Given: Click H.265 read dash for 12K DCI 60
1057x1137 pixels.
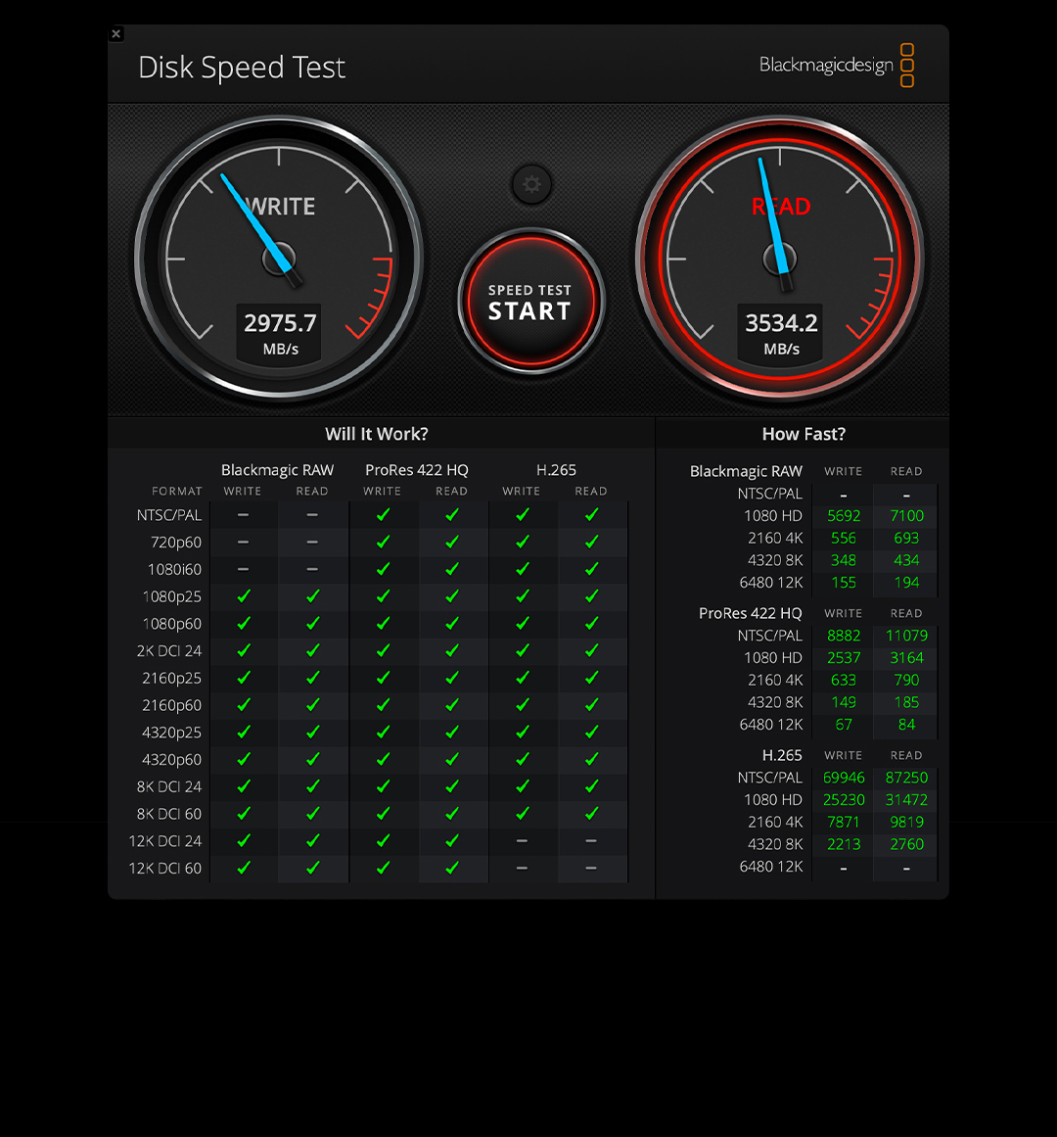Looking at the screenshot, I should tap(591, 869).
